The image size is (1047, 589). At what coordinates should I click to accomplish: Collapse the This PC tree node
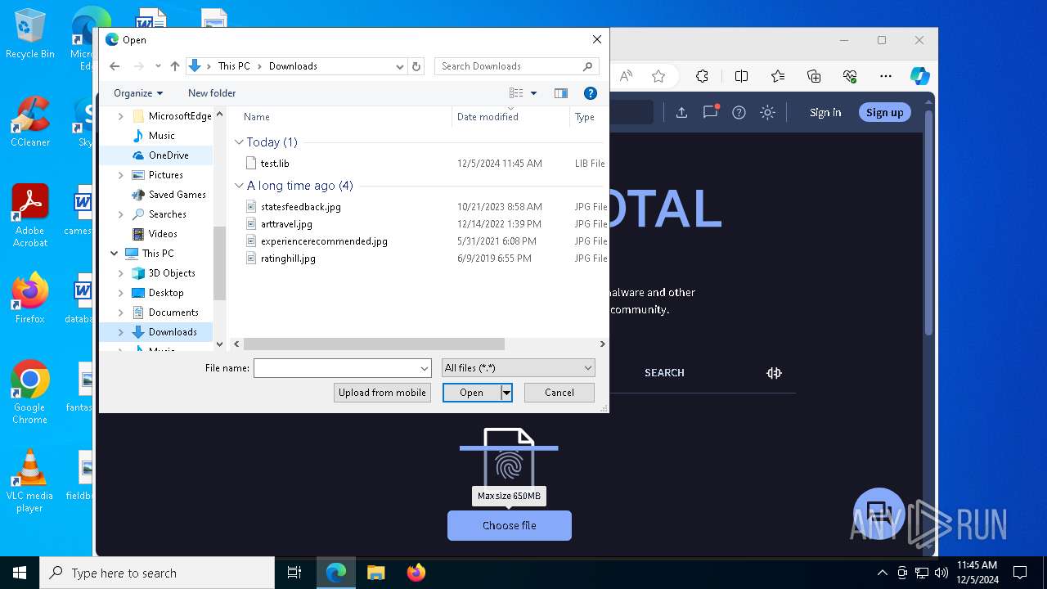point(114,254)
